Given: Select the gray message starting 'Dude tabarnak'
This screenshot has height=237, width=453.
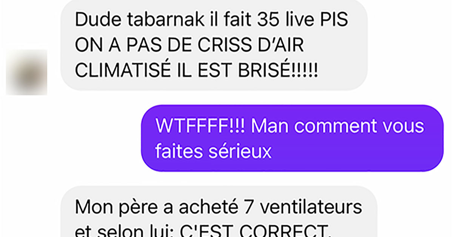Looking at the screenshot, I should (214, 45).
